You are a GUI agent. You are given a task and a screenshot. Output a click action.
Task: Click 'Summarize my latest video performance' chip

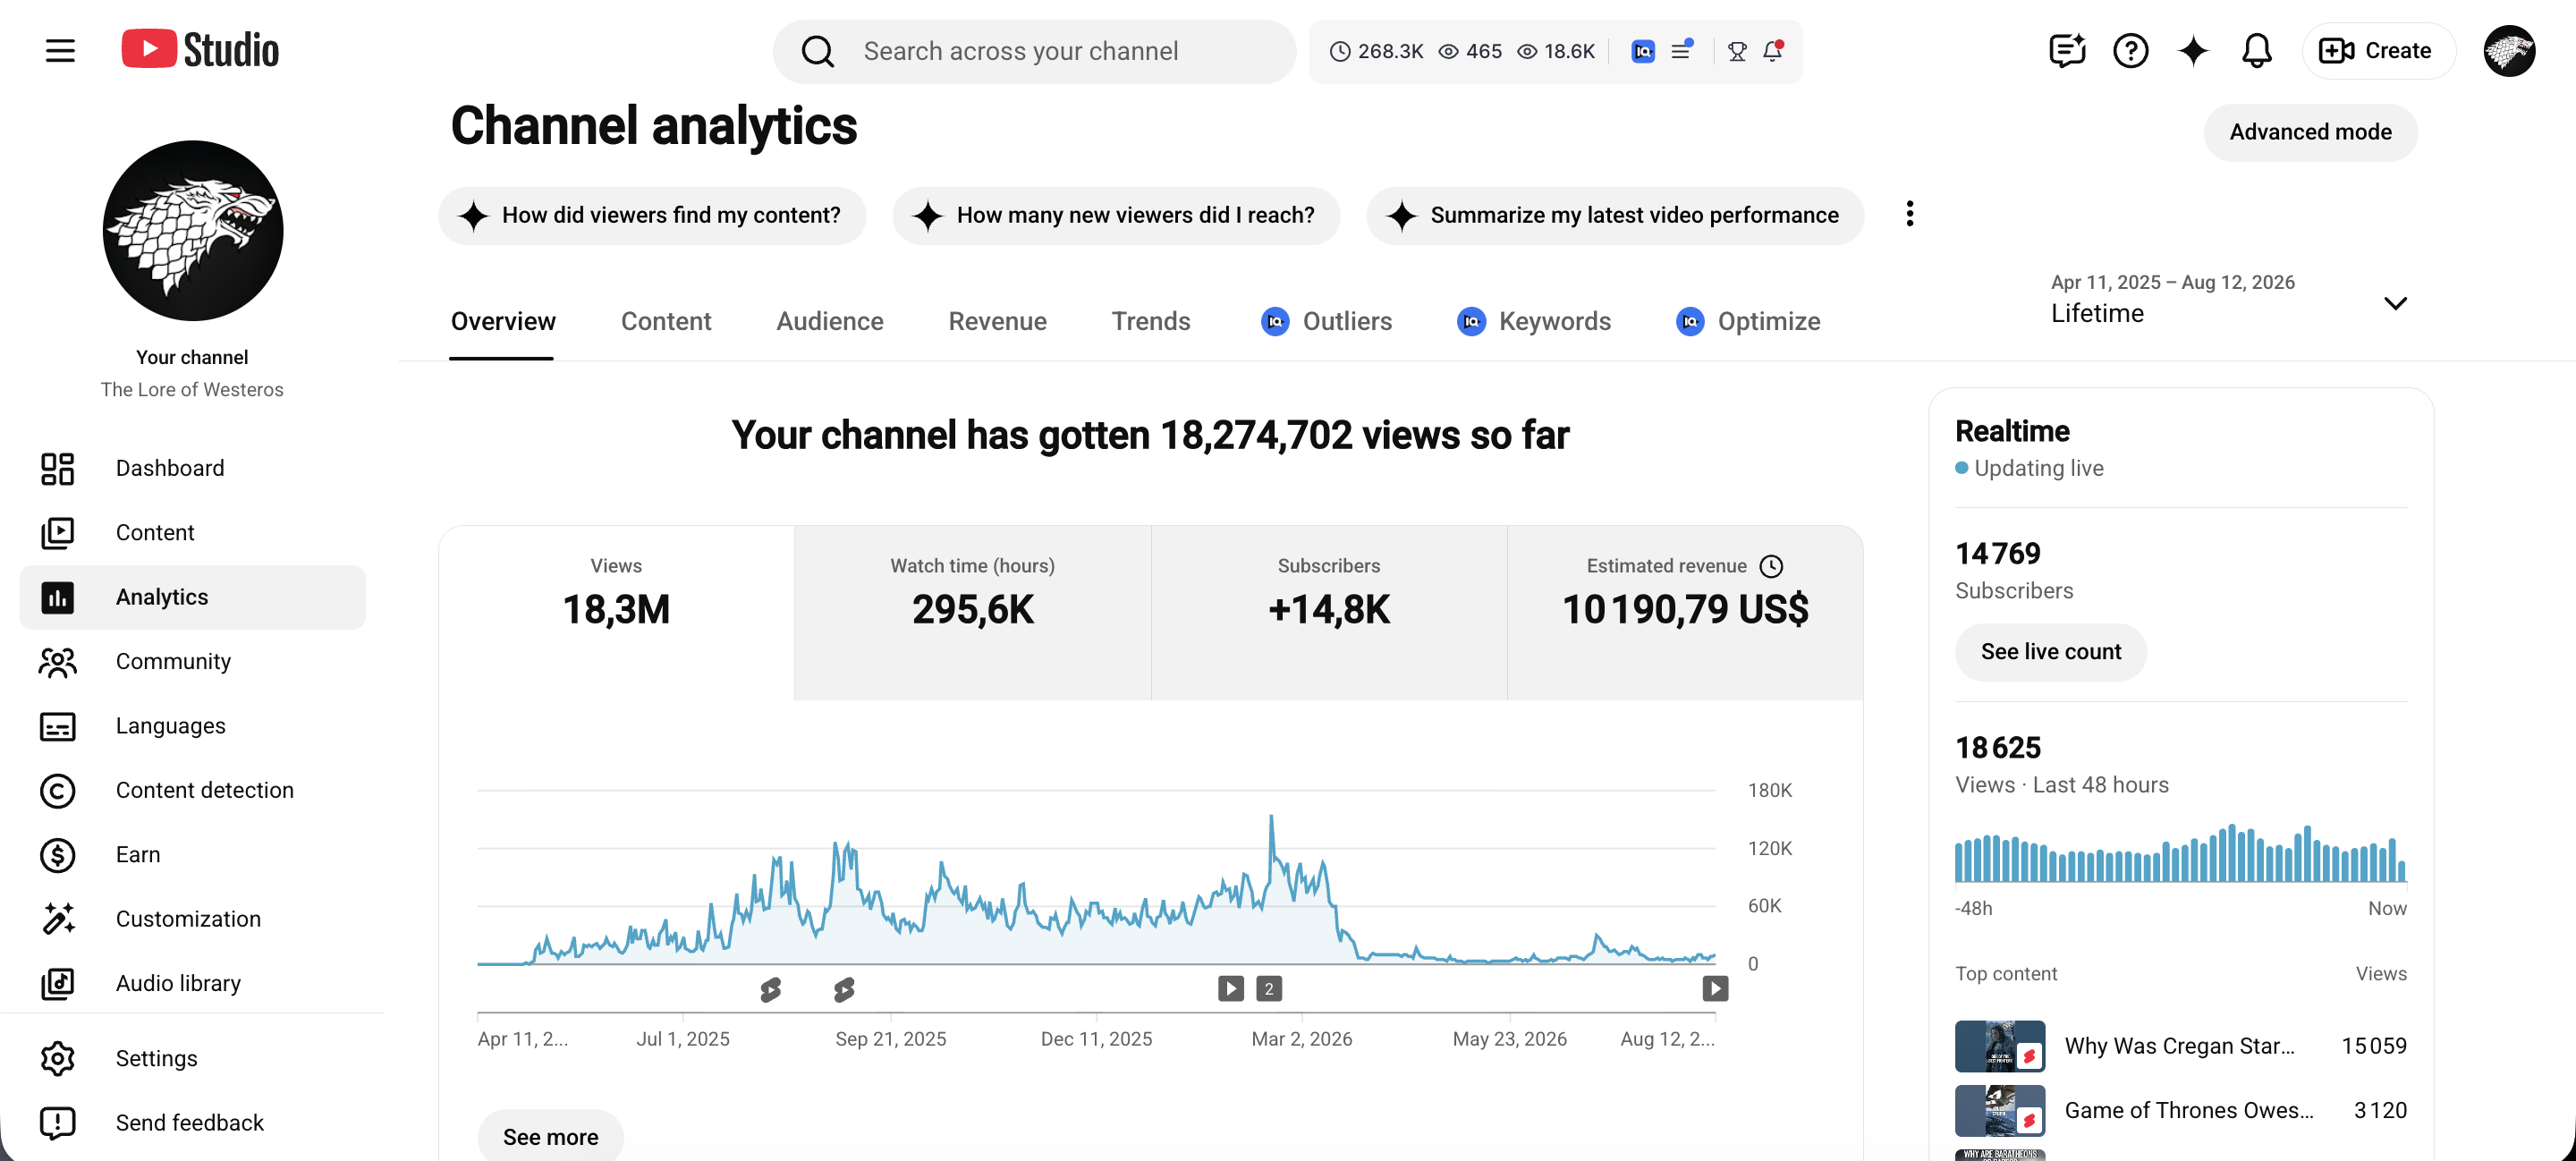pos(1615,215)
